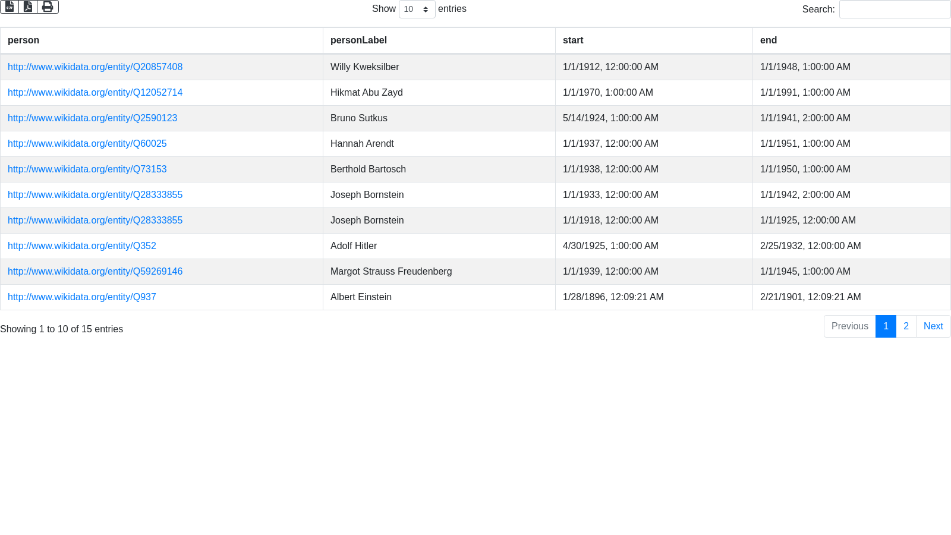Viewport: 951px width, 535px height.
Task: Go to page 2 of results
Action: pyautogui.click(x=906, y=326)
